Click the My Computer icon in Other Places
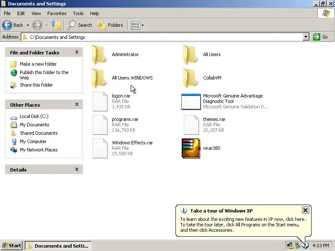335x251 pixels. pyautogui.click(x=14, y=141)
